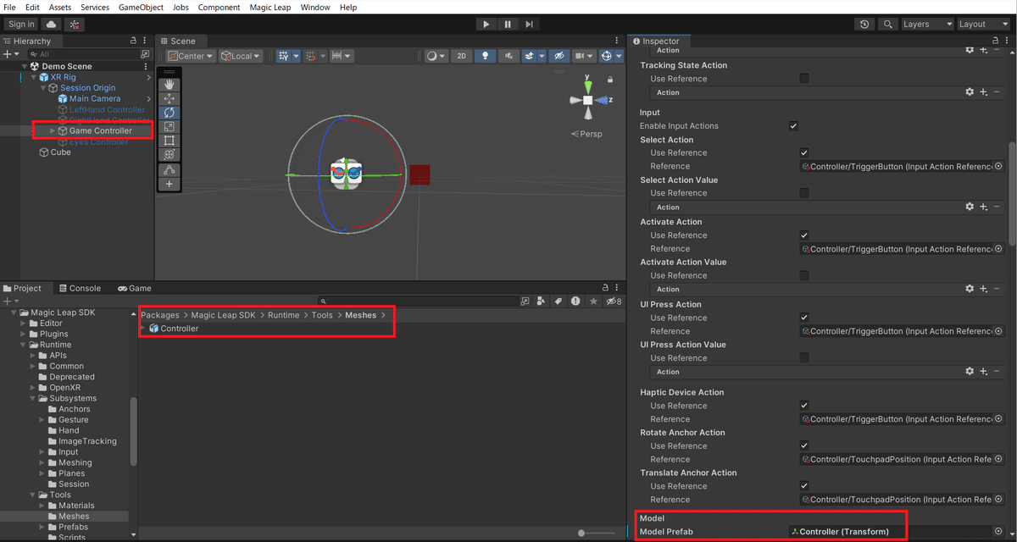Switch to the Game tab
Screen dimensions: 1017x542
134,288
